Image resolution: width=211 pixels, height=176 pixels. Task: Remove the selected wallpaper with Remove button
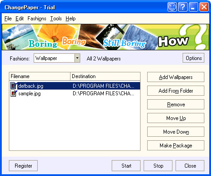(176, 105)
